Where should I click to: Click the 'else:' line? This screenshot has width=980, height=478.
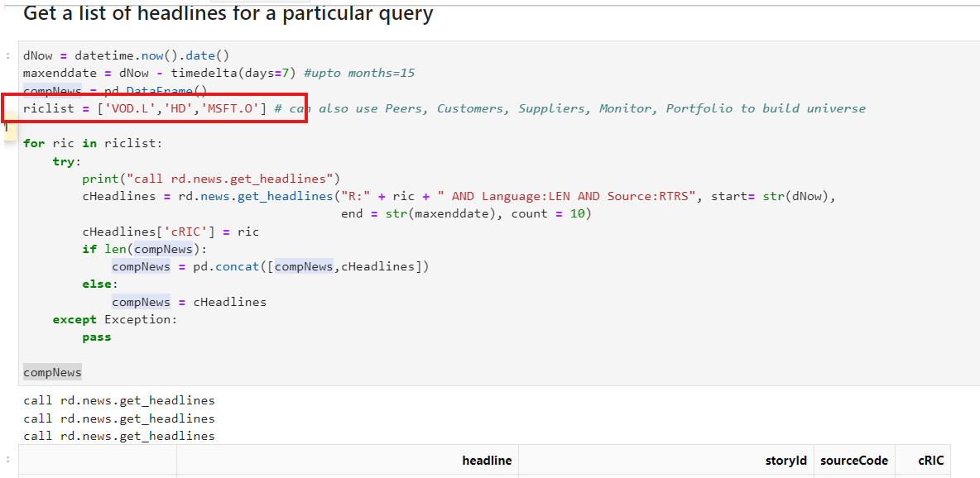(x=100, y=284)
